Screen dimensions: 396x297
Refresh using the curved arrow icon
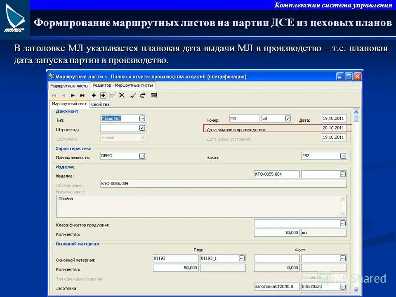coord(142,95)
